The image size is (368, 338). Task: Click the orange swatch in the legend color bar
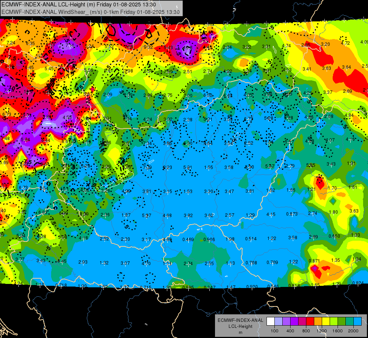click(318, 321)
